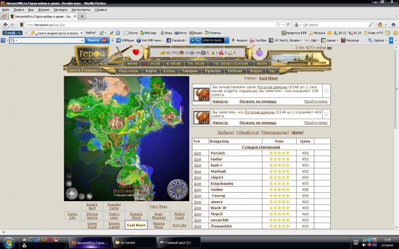
Task: Open the Инструменты menu
Action: pyautogui.click(x=81, y=10)
